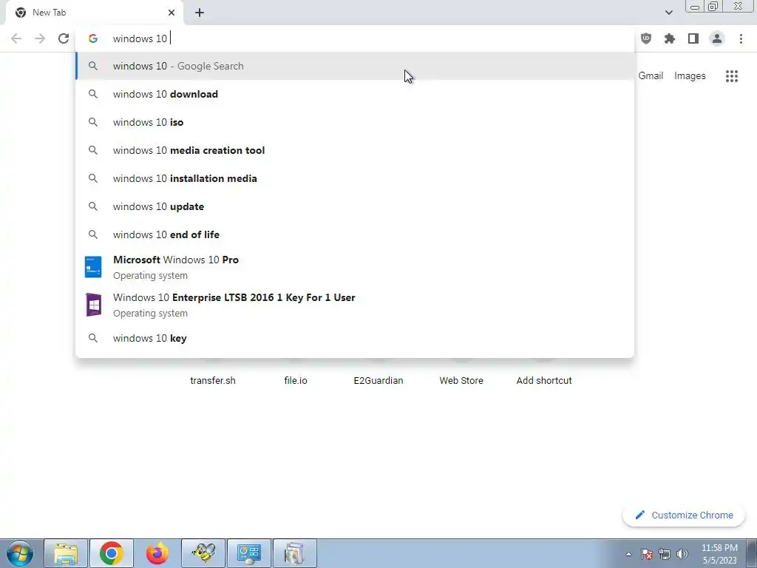Open the uBlock Origin shield extension
The image size is (757, 568).
coord(646,38)
